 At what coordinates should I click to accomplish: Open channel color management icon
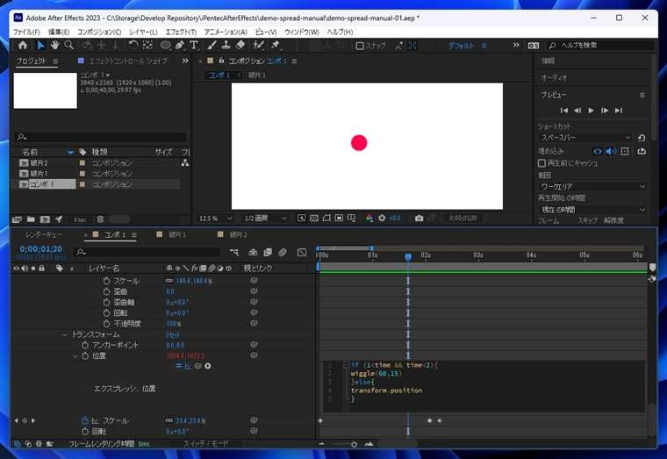[x=369, y=219]
